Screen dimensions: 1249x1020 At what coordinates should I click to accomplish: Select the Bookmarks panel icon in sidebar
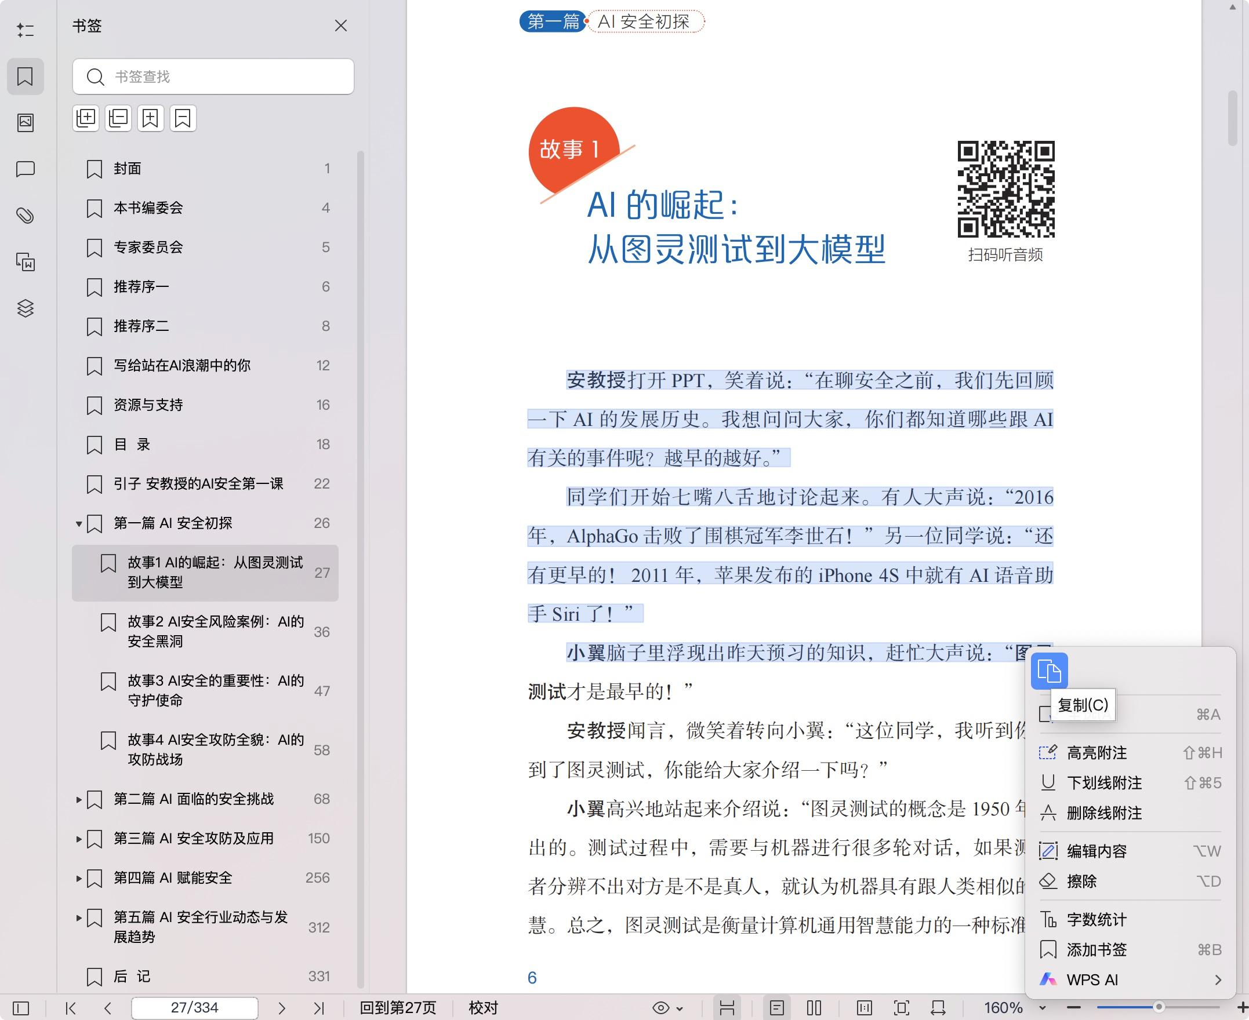click(26, 76)
